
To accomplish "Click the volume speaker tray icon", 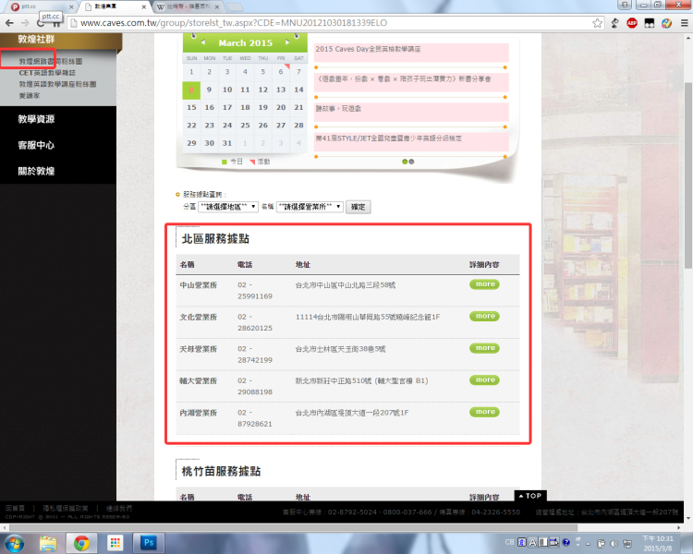I will point(614,544).
